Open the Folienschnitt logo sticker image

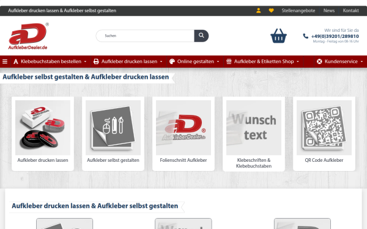(x=183, y=128)
